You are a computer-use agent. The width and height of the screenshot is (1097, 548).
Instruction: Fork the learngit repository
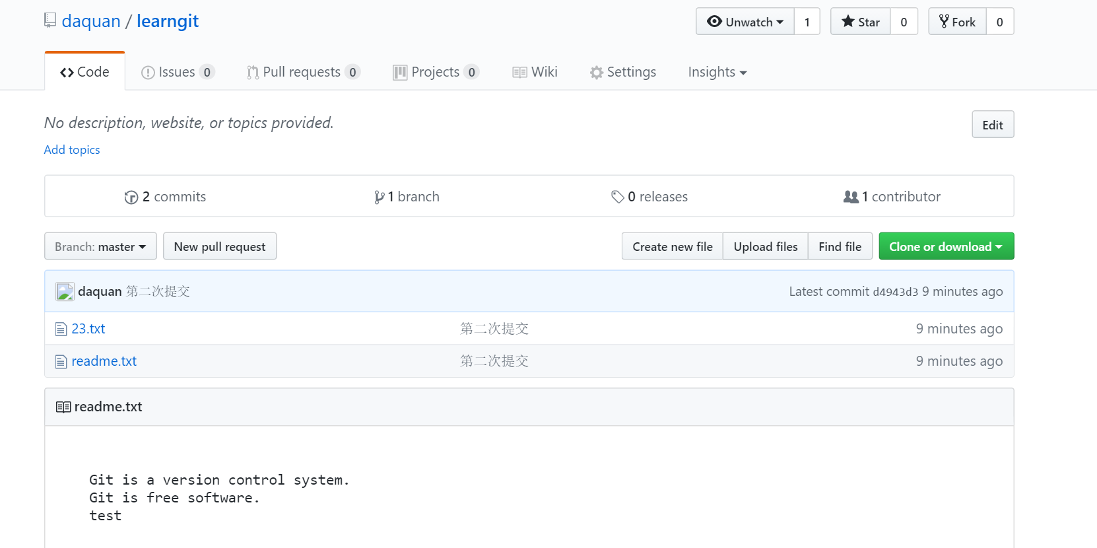tap(957, 22)
